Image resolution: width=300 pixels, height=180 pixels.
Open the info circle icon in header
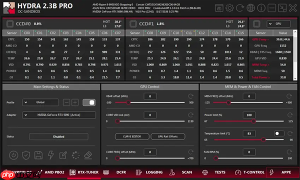[x=261, y=8]
